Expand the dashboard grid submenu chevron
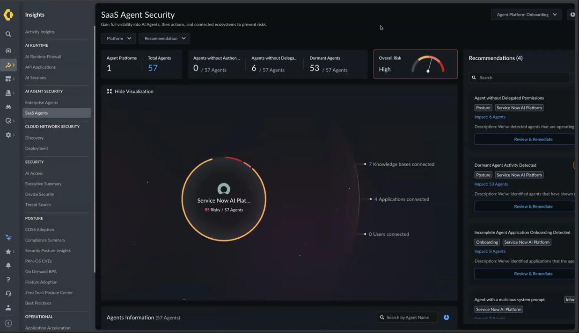The width and height of the screenshot is (579, 333). point(14,79)
